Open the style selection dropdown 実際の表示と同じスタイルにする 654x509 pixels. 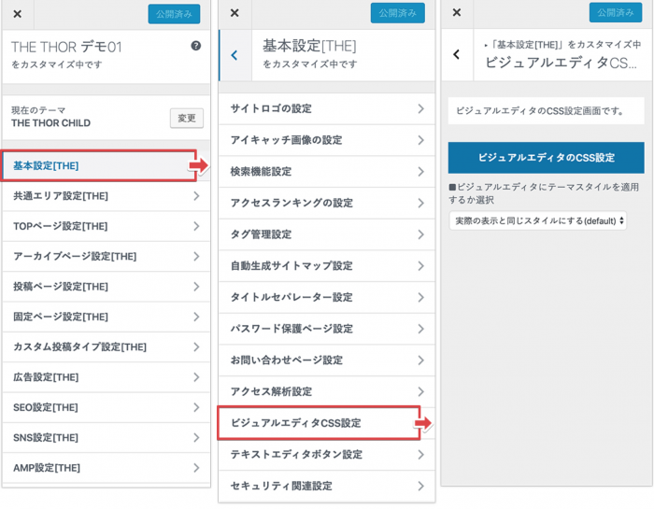pos(537,221)
